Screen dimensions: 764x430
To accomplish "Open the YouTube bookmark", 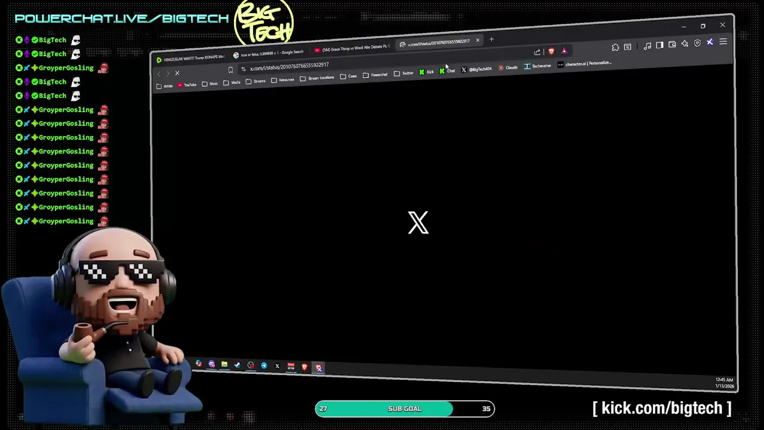I will click(x=186, y=85).
